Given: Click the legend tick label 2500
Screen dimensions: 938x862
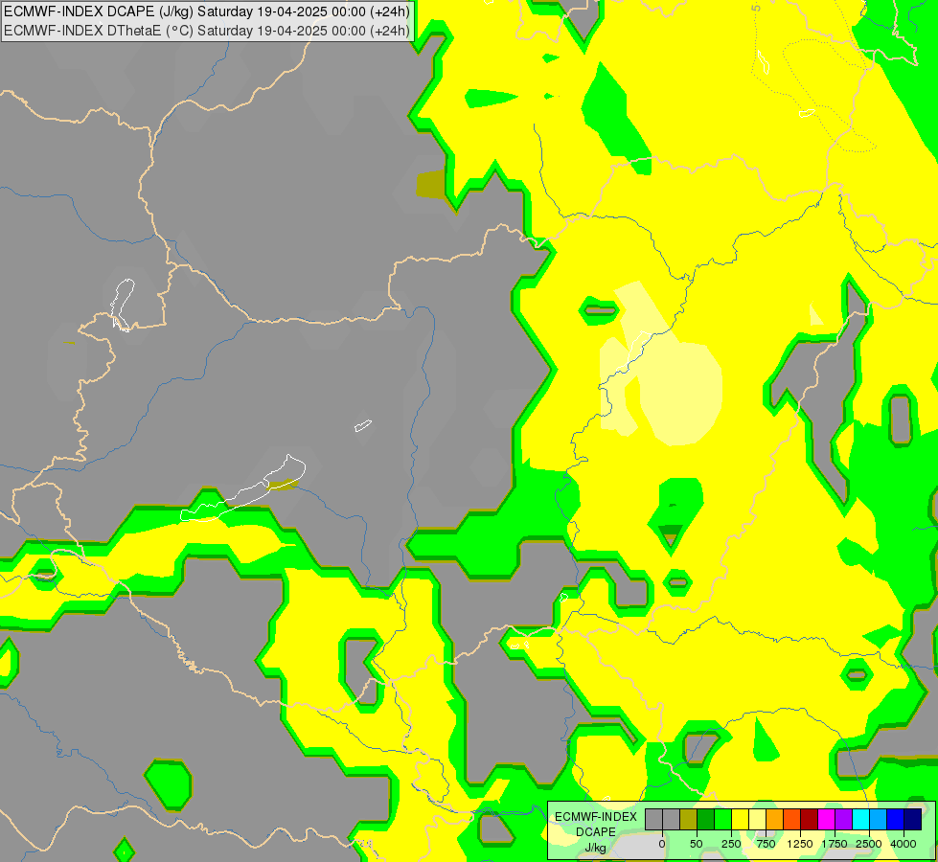Looking at the screenshot, I should tap(869, 844).
